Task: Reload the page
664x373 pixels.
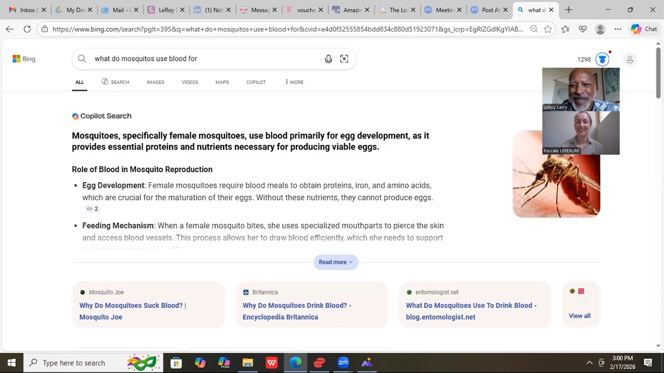Action: [27, 29]
